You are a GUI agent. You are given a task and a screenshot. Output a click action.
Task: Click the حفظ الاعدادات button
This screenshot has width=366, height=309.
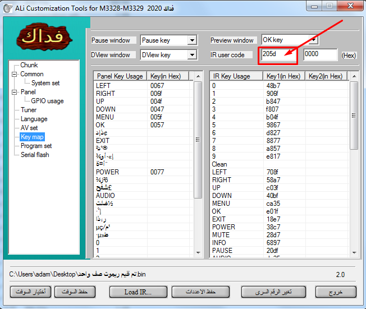pyautogui.click(x=200, y=292)
